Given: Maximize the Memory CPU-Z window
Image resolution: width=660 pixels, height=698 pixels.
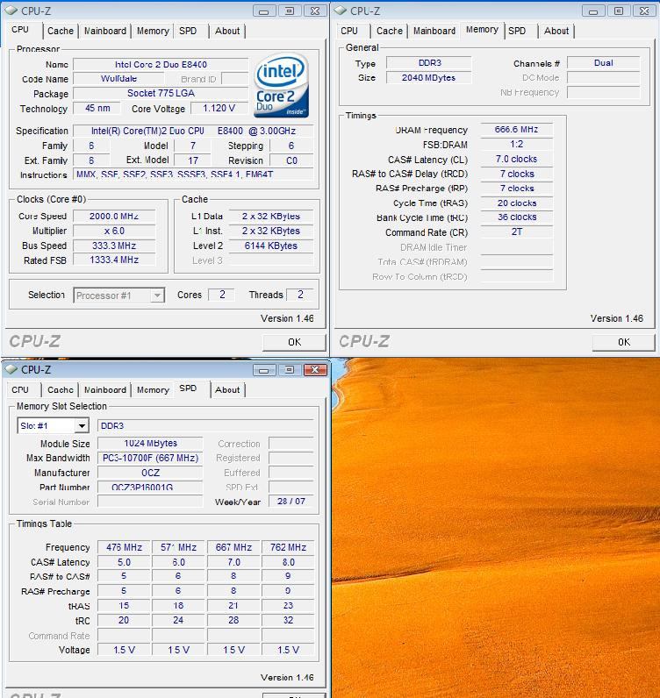Looking at the screenshot, I should point(619,11).
